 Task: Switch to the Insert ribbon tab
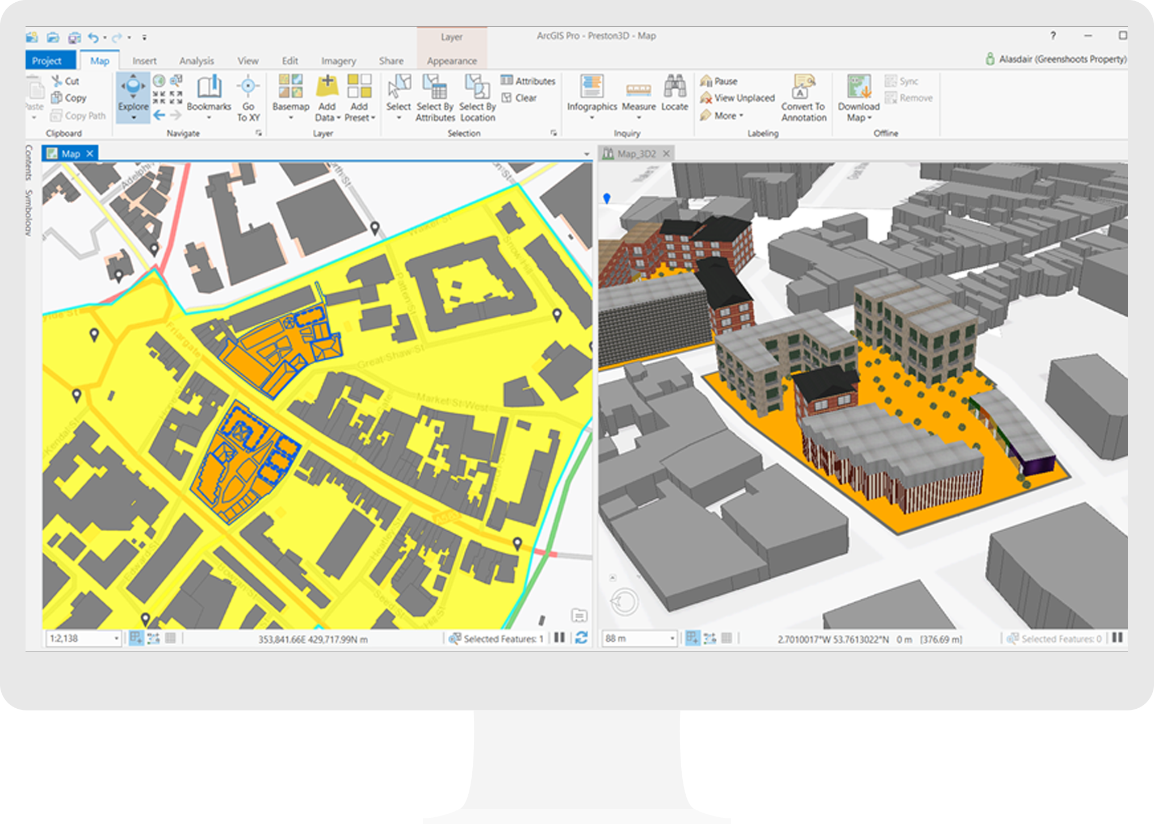coord(144,61)
